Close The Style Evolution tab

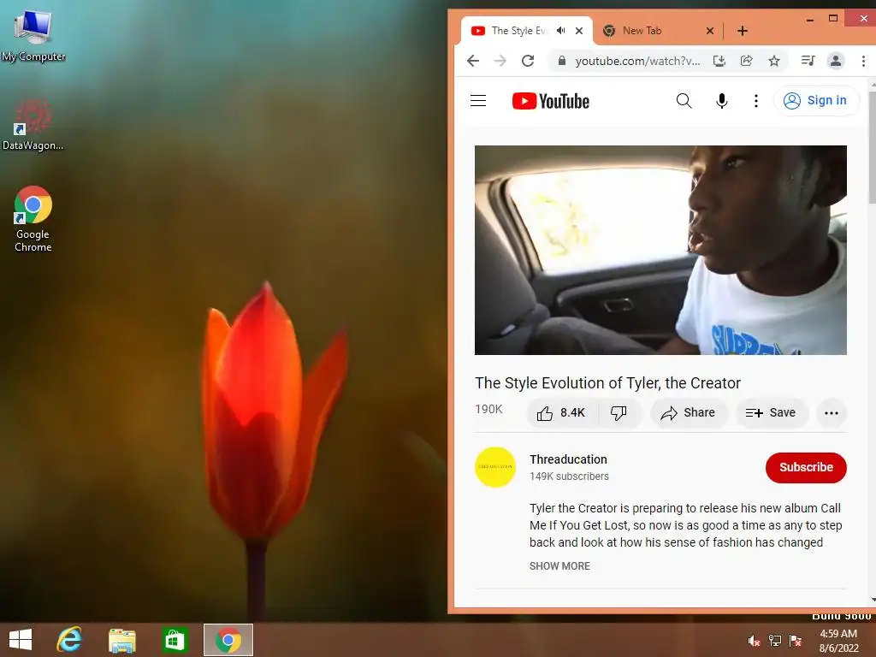579,31
